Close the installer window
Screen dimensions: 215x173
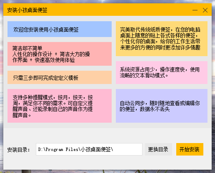tap(205, 10)
